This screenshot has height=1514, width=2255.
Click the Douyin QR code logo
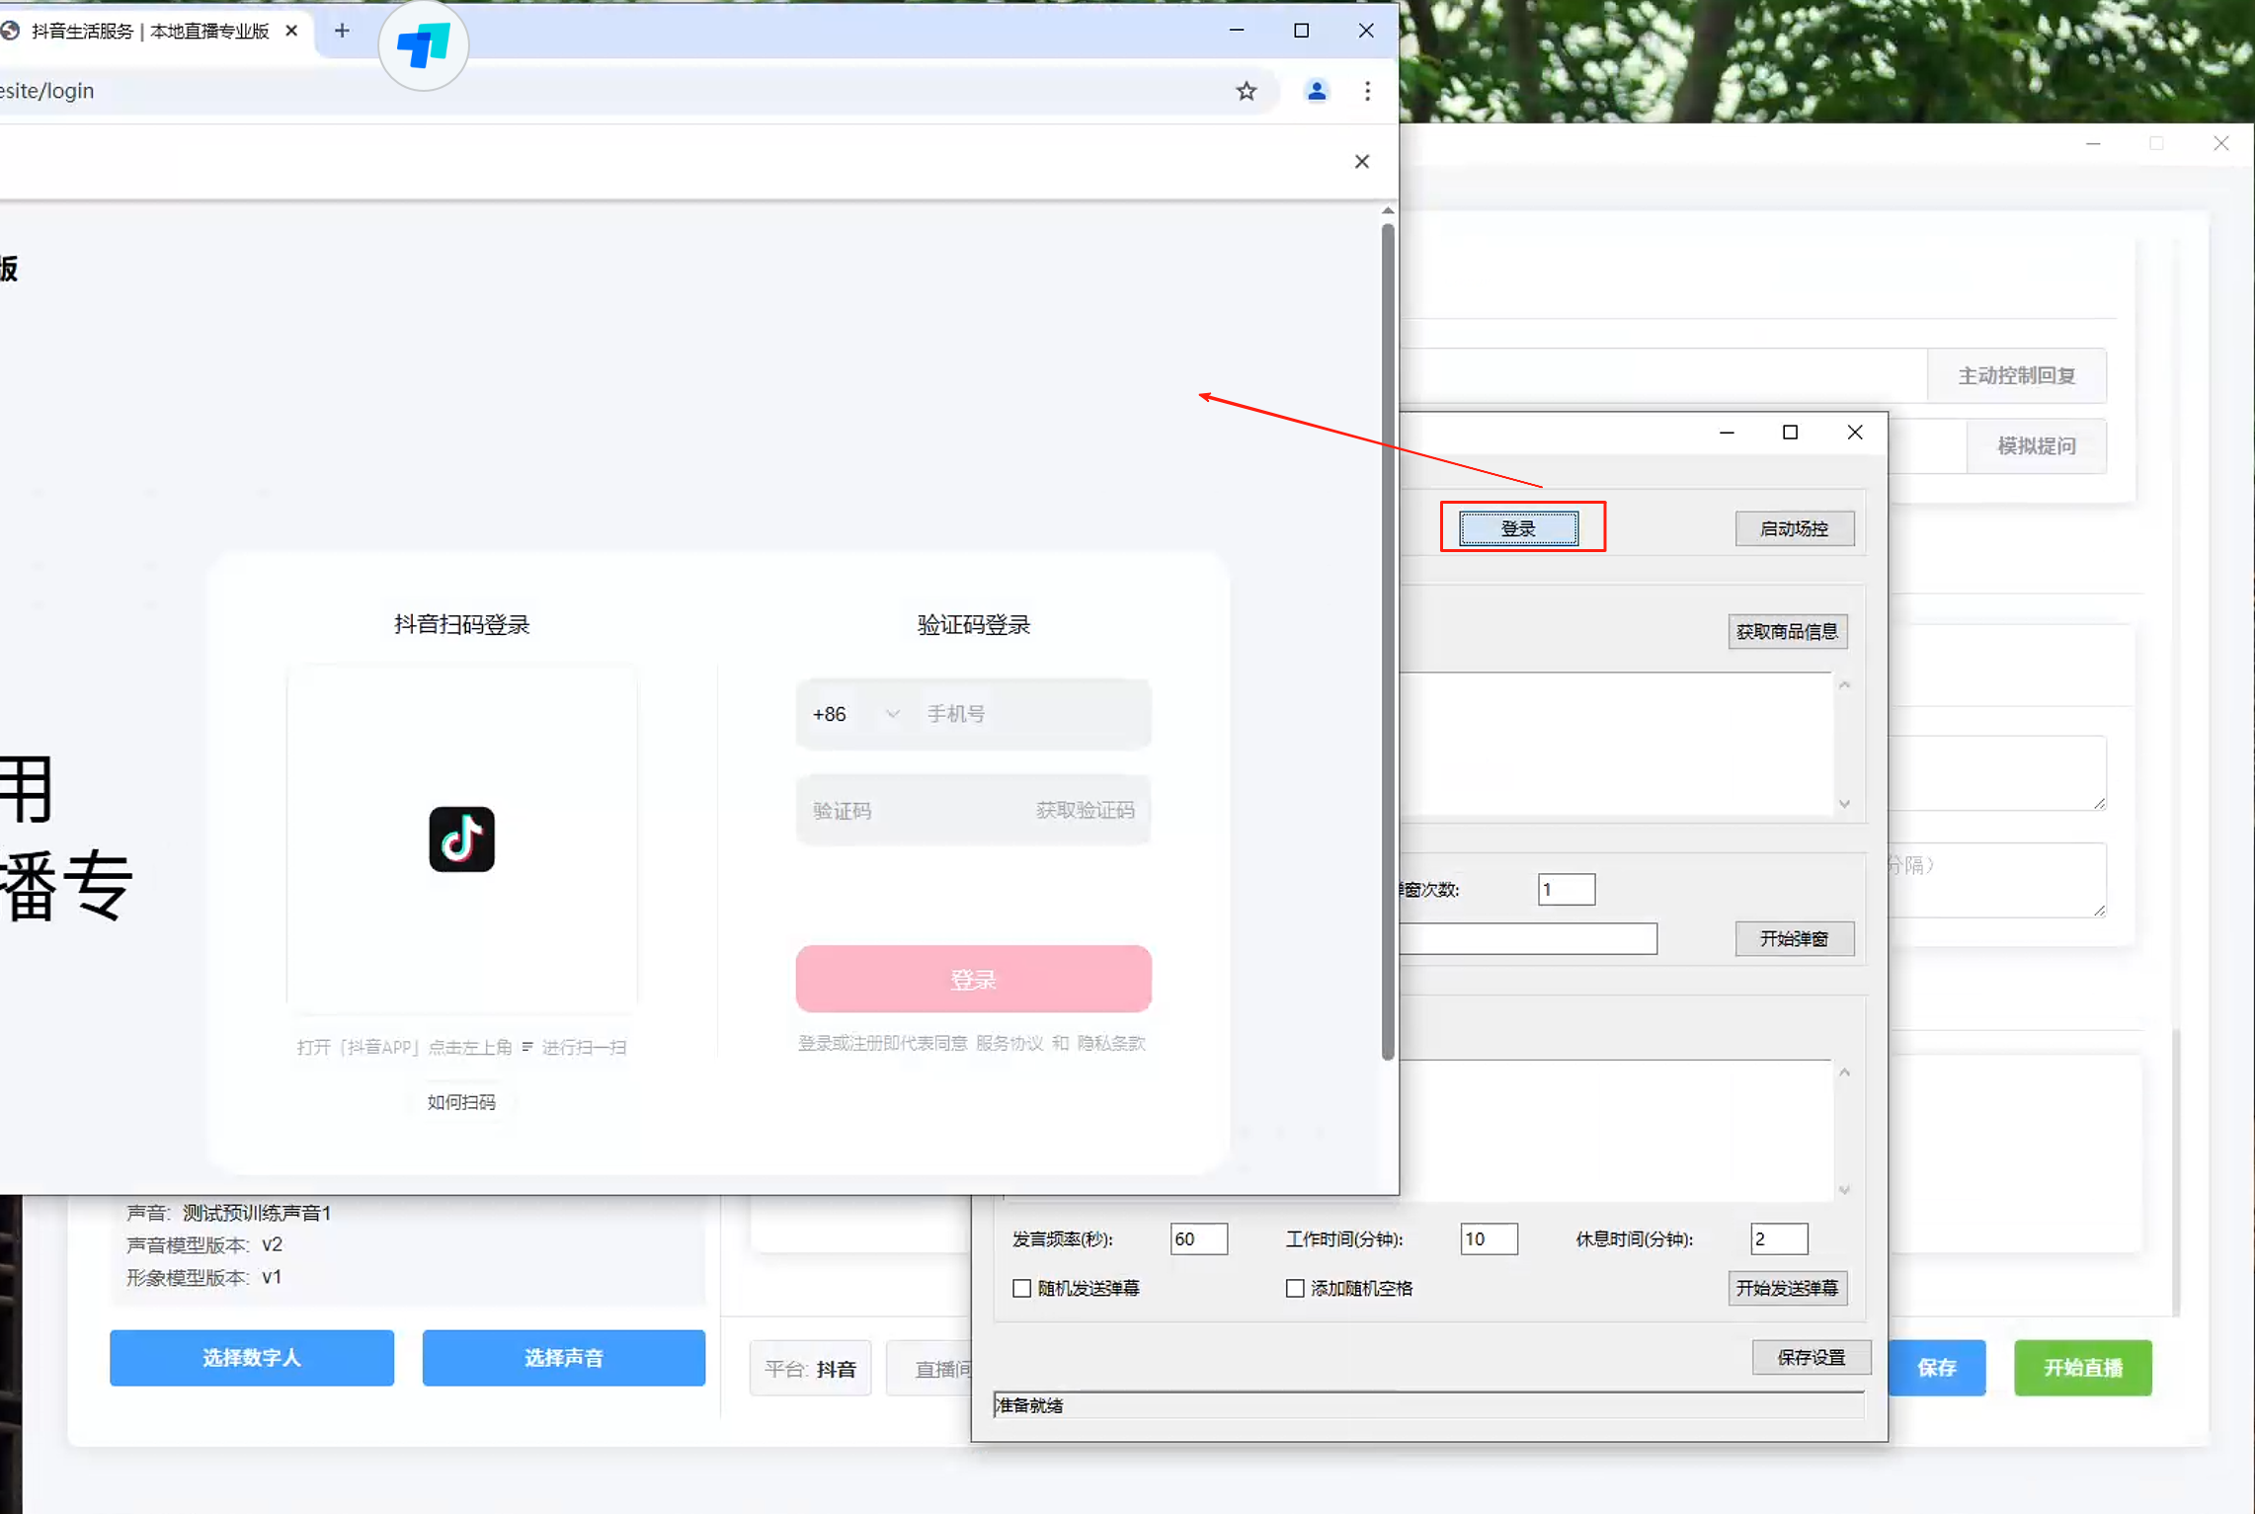click(x=461, y=839)
